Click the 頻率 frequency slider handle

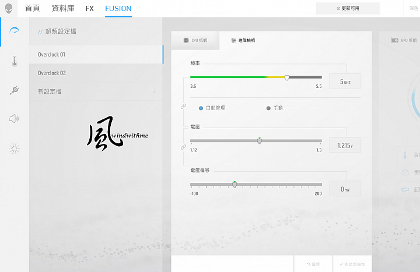tap(287, 77)
